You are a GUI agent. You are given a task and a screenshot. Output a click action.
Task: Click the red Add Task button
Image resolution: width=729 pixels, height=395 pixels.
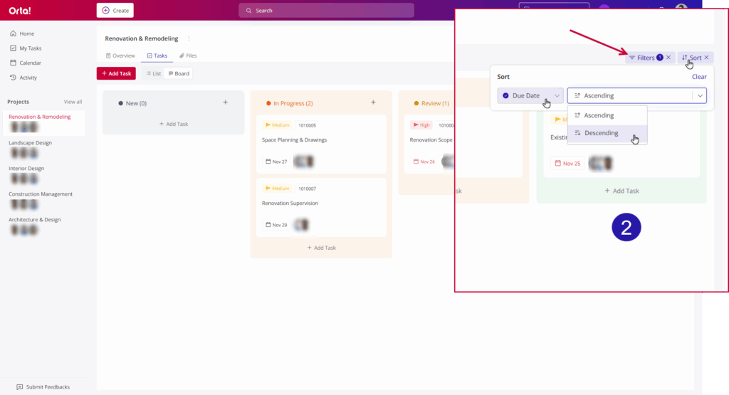pyautogui.click(x=115, y=73)
